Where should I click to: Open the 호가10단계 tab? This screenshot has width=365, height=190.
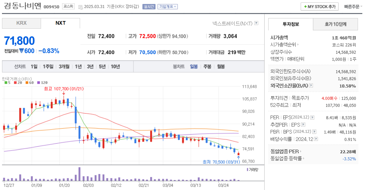(x=335, y=24)
